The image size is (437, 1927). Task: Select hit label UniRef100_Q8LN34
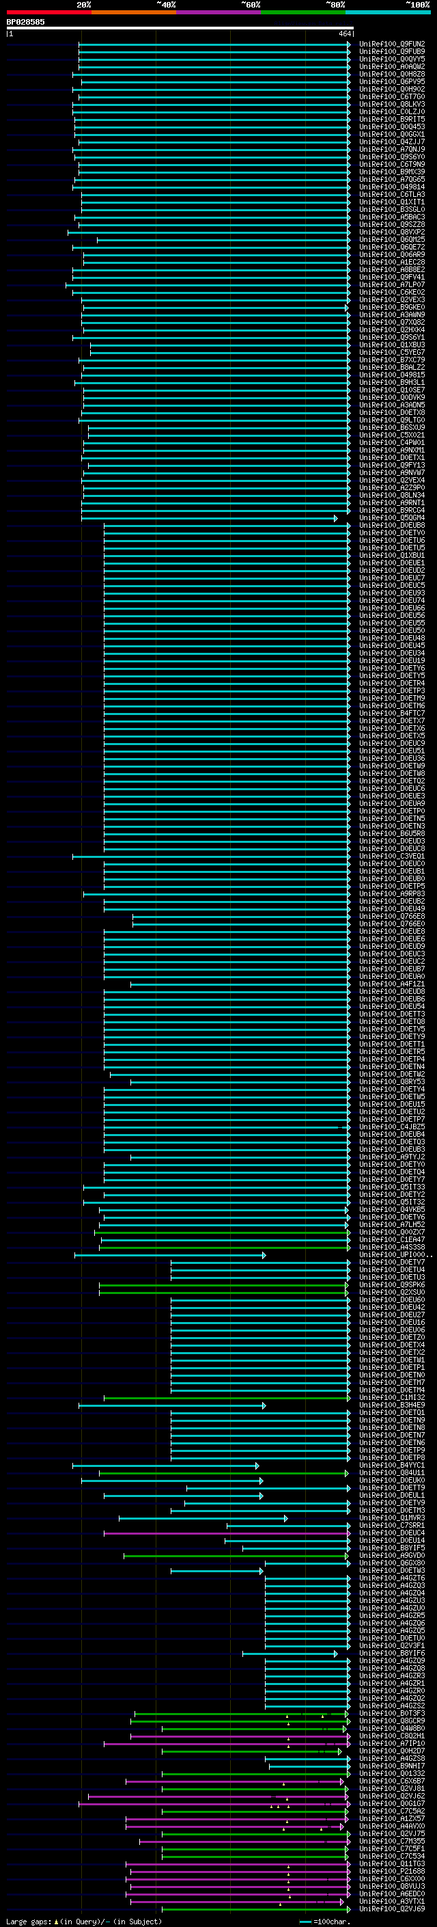click(x=392, y=495)
